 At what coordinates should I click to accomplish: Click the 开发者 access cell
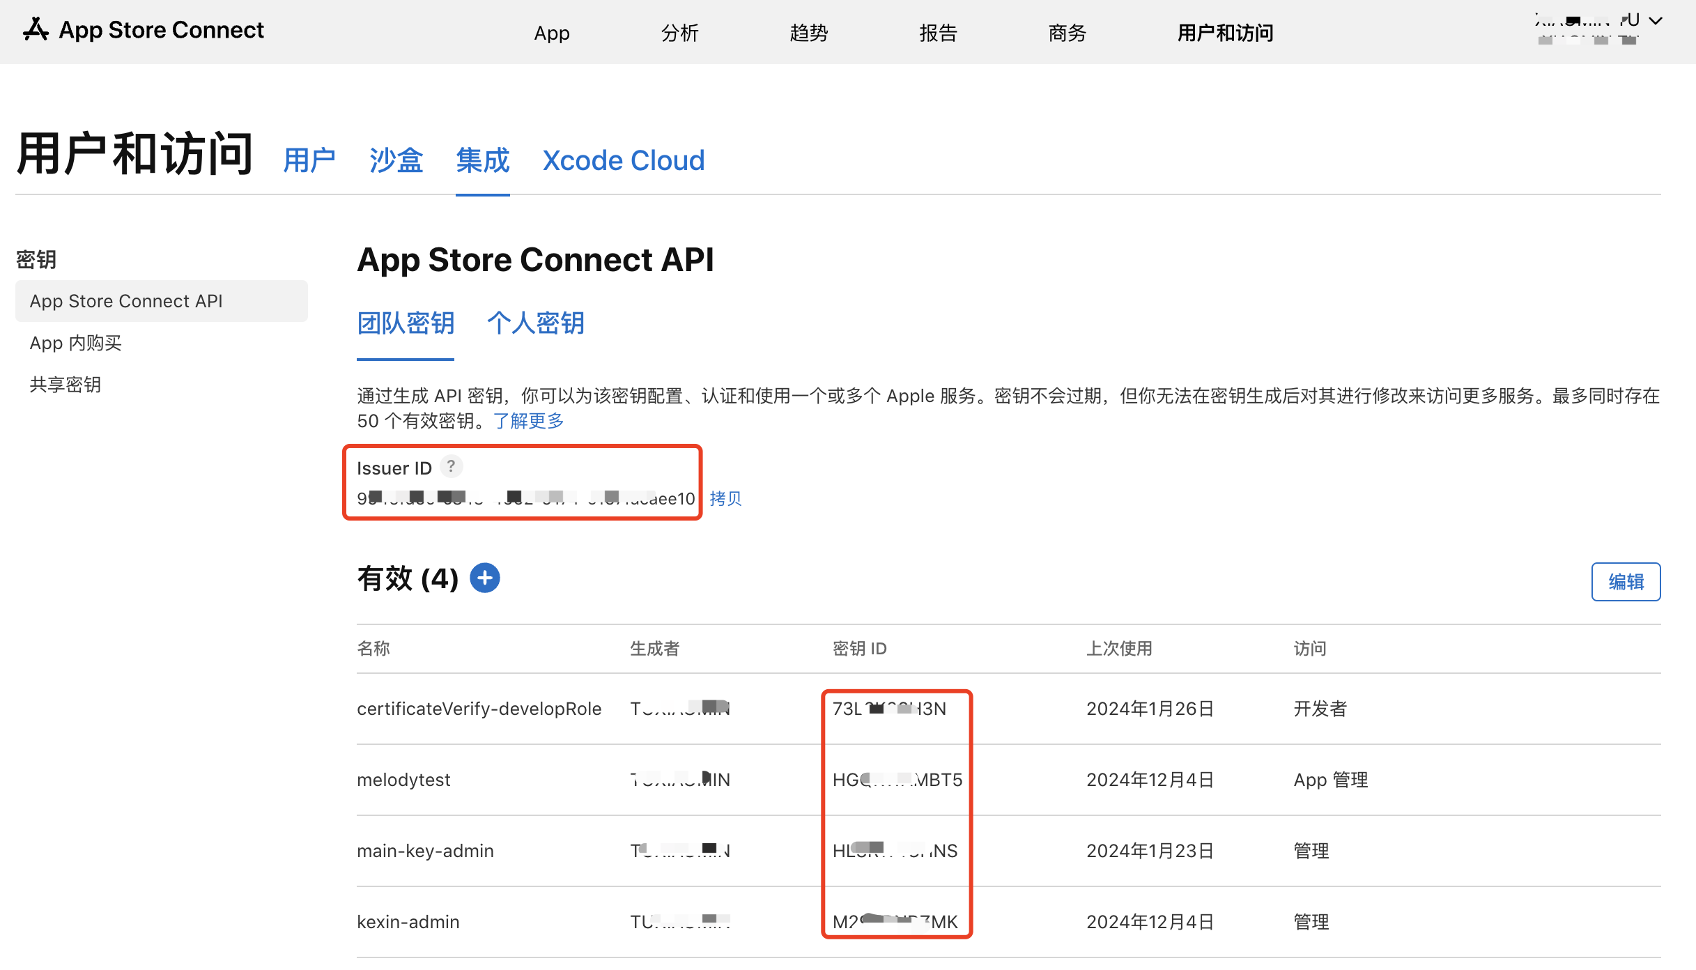coord(1320,709)
